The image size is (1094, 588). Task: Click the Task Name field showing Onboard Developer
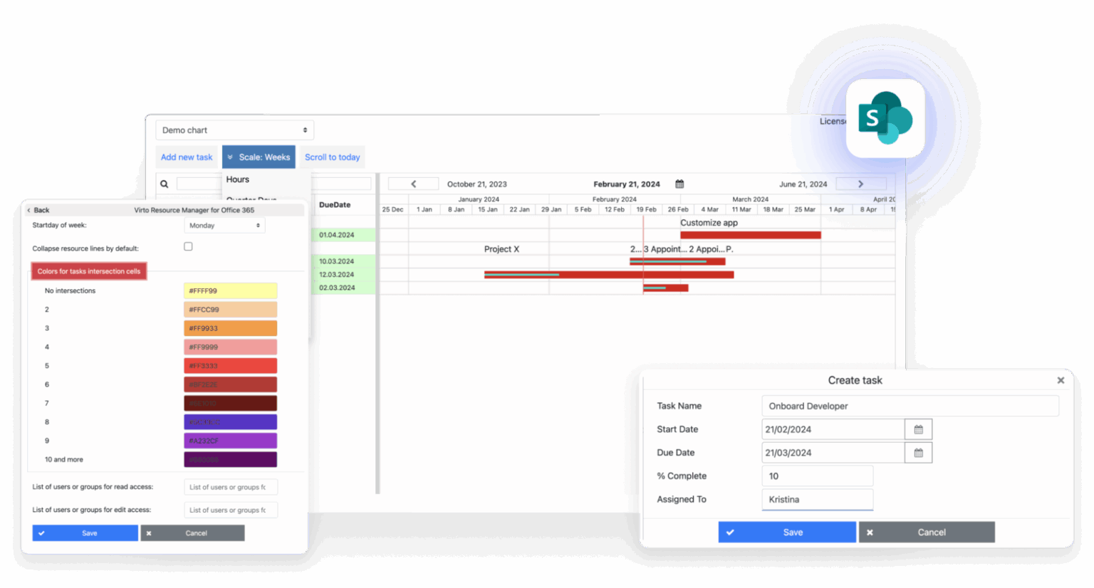click(910, 406)
